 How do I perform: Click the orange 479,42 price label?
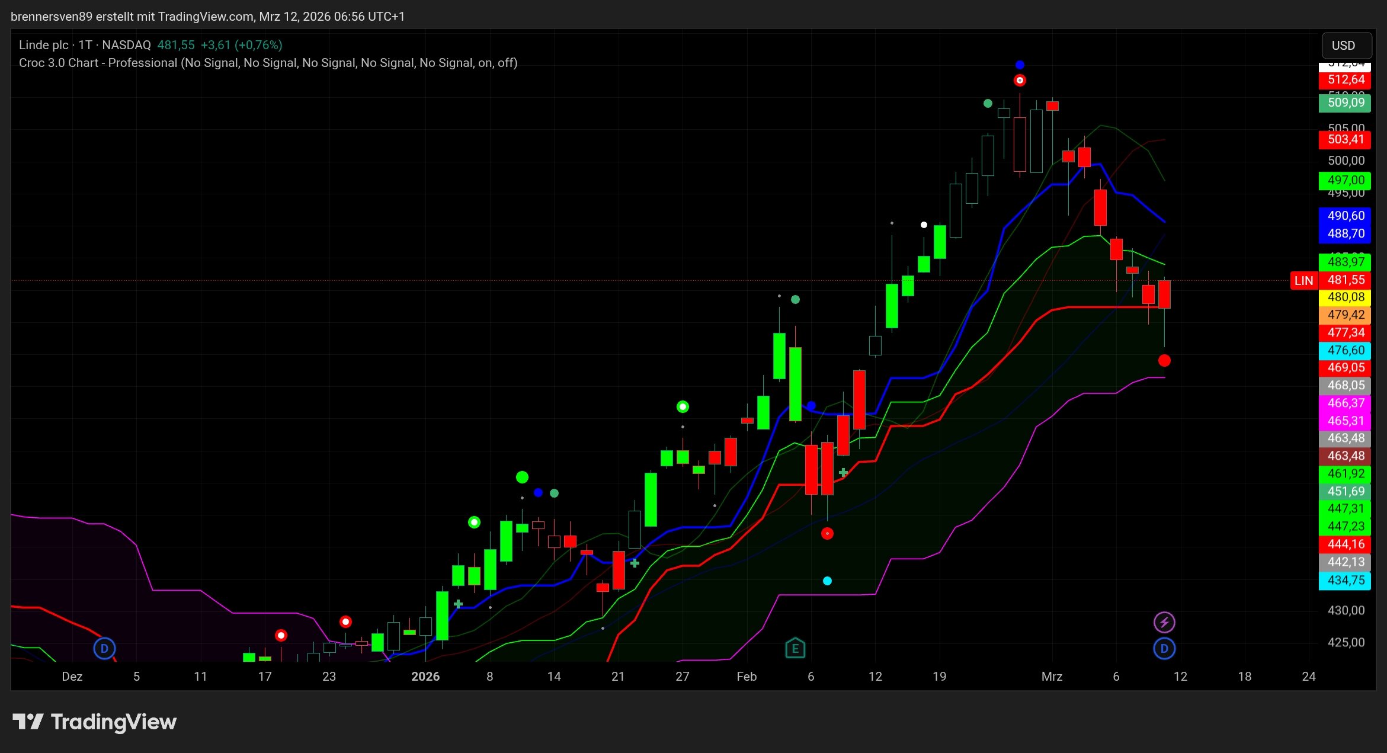tap(1345, 315)
